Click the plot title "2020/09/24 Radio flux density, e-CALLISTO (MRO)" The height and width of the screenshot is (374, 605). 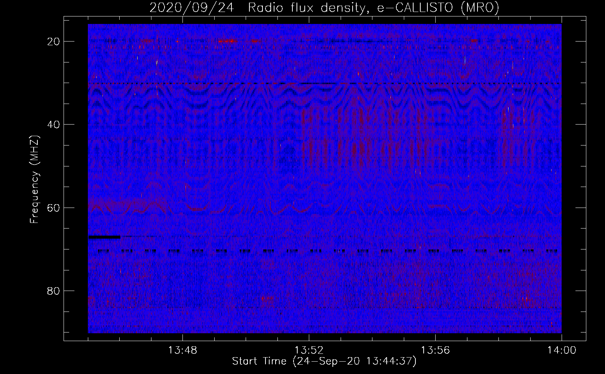[324, 7]
